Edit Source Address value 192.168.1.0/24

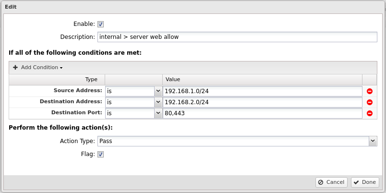[263, 91]
